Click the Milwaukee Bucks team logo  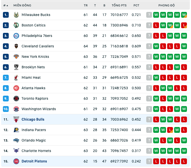(16, 15)
